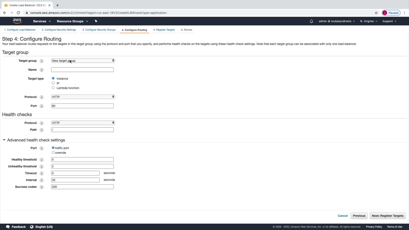Select step 4 Configure Routing tab

134,30
